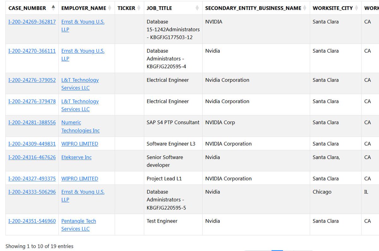Open case I-200-24316-467626

point(32,157)
